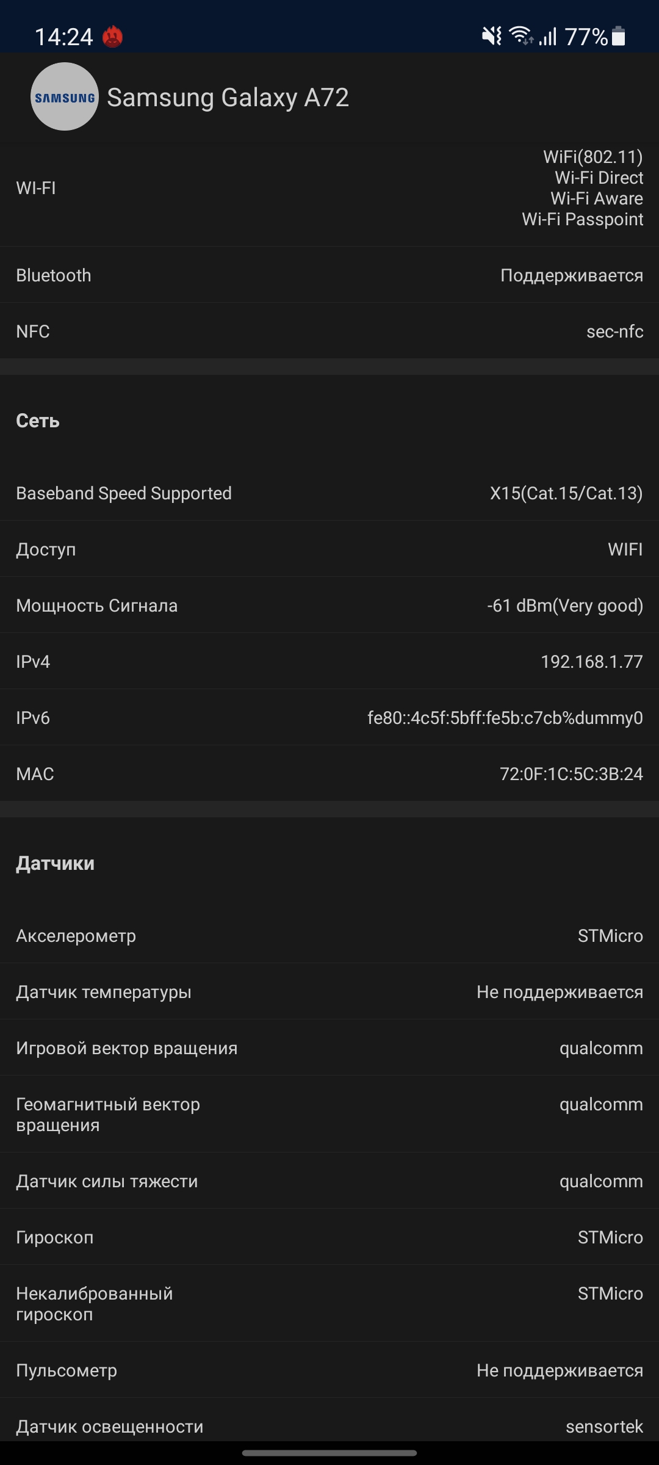Select the Акселерометр STMicro row
This screenshot has width=659, height=1465.
[x=329, y=936]
